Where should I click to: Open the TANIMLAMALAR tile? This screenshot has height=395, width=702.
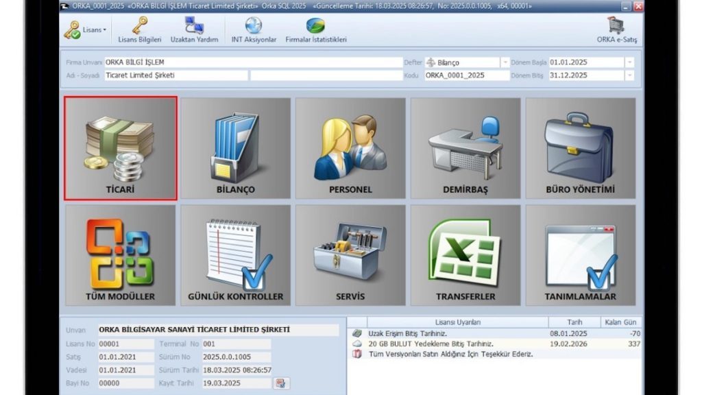(x=581, y=255)
